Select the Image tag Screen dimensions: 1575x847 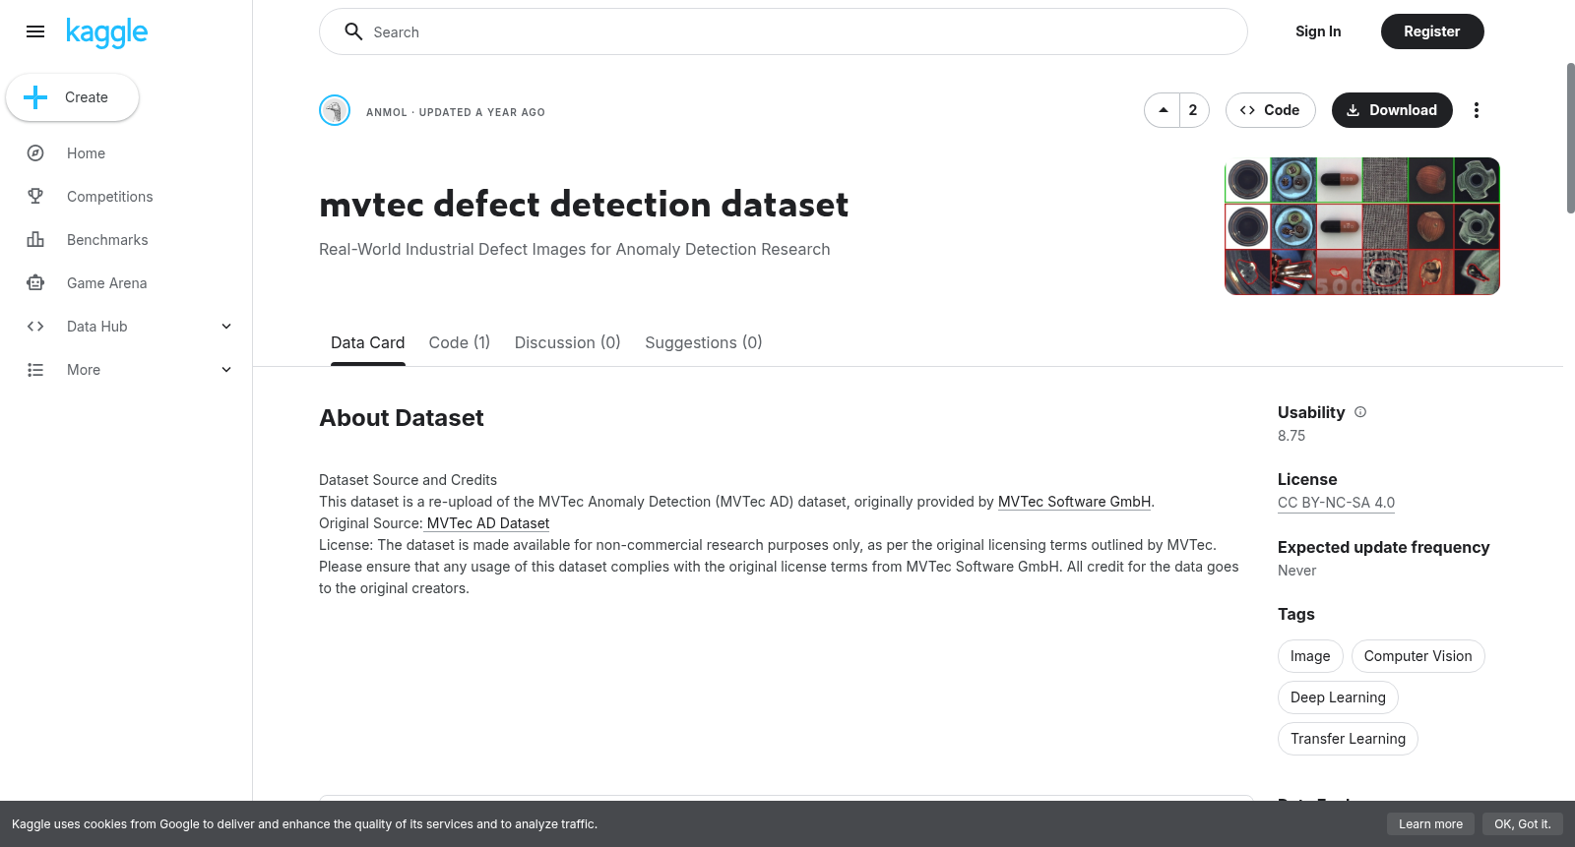click(1310, 656)
